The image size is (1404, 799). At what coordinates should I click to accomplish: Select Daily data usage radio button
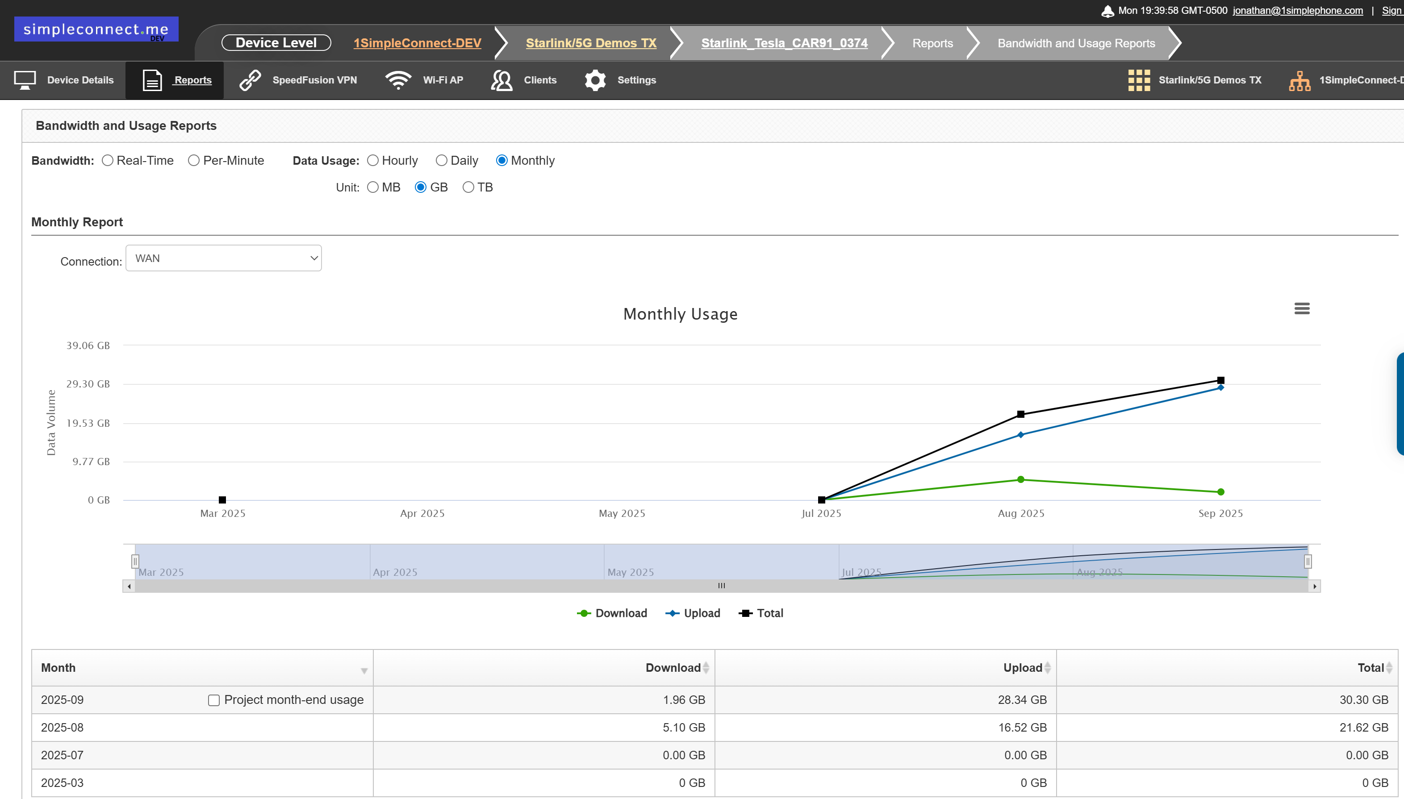pyautogui.click(x=441, y=160)
